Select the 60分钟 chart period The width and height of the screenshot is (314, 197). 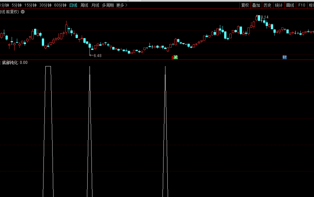[x=60, y=5]
